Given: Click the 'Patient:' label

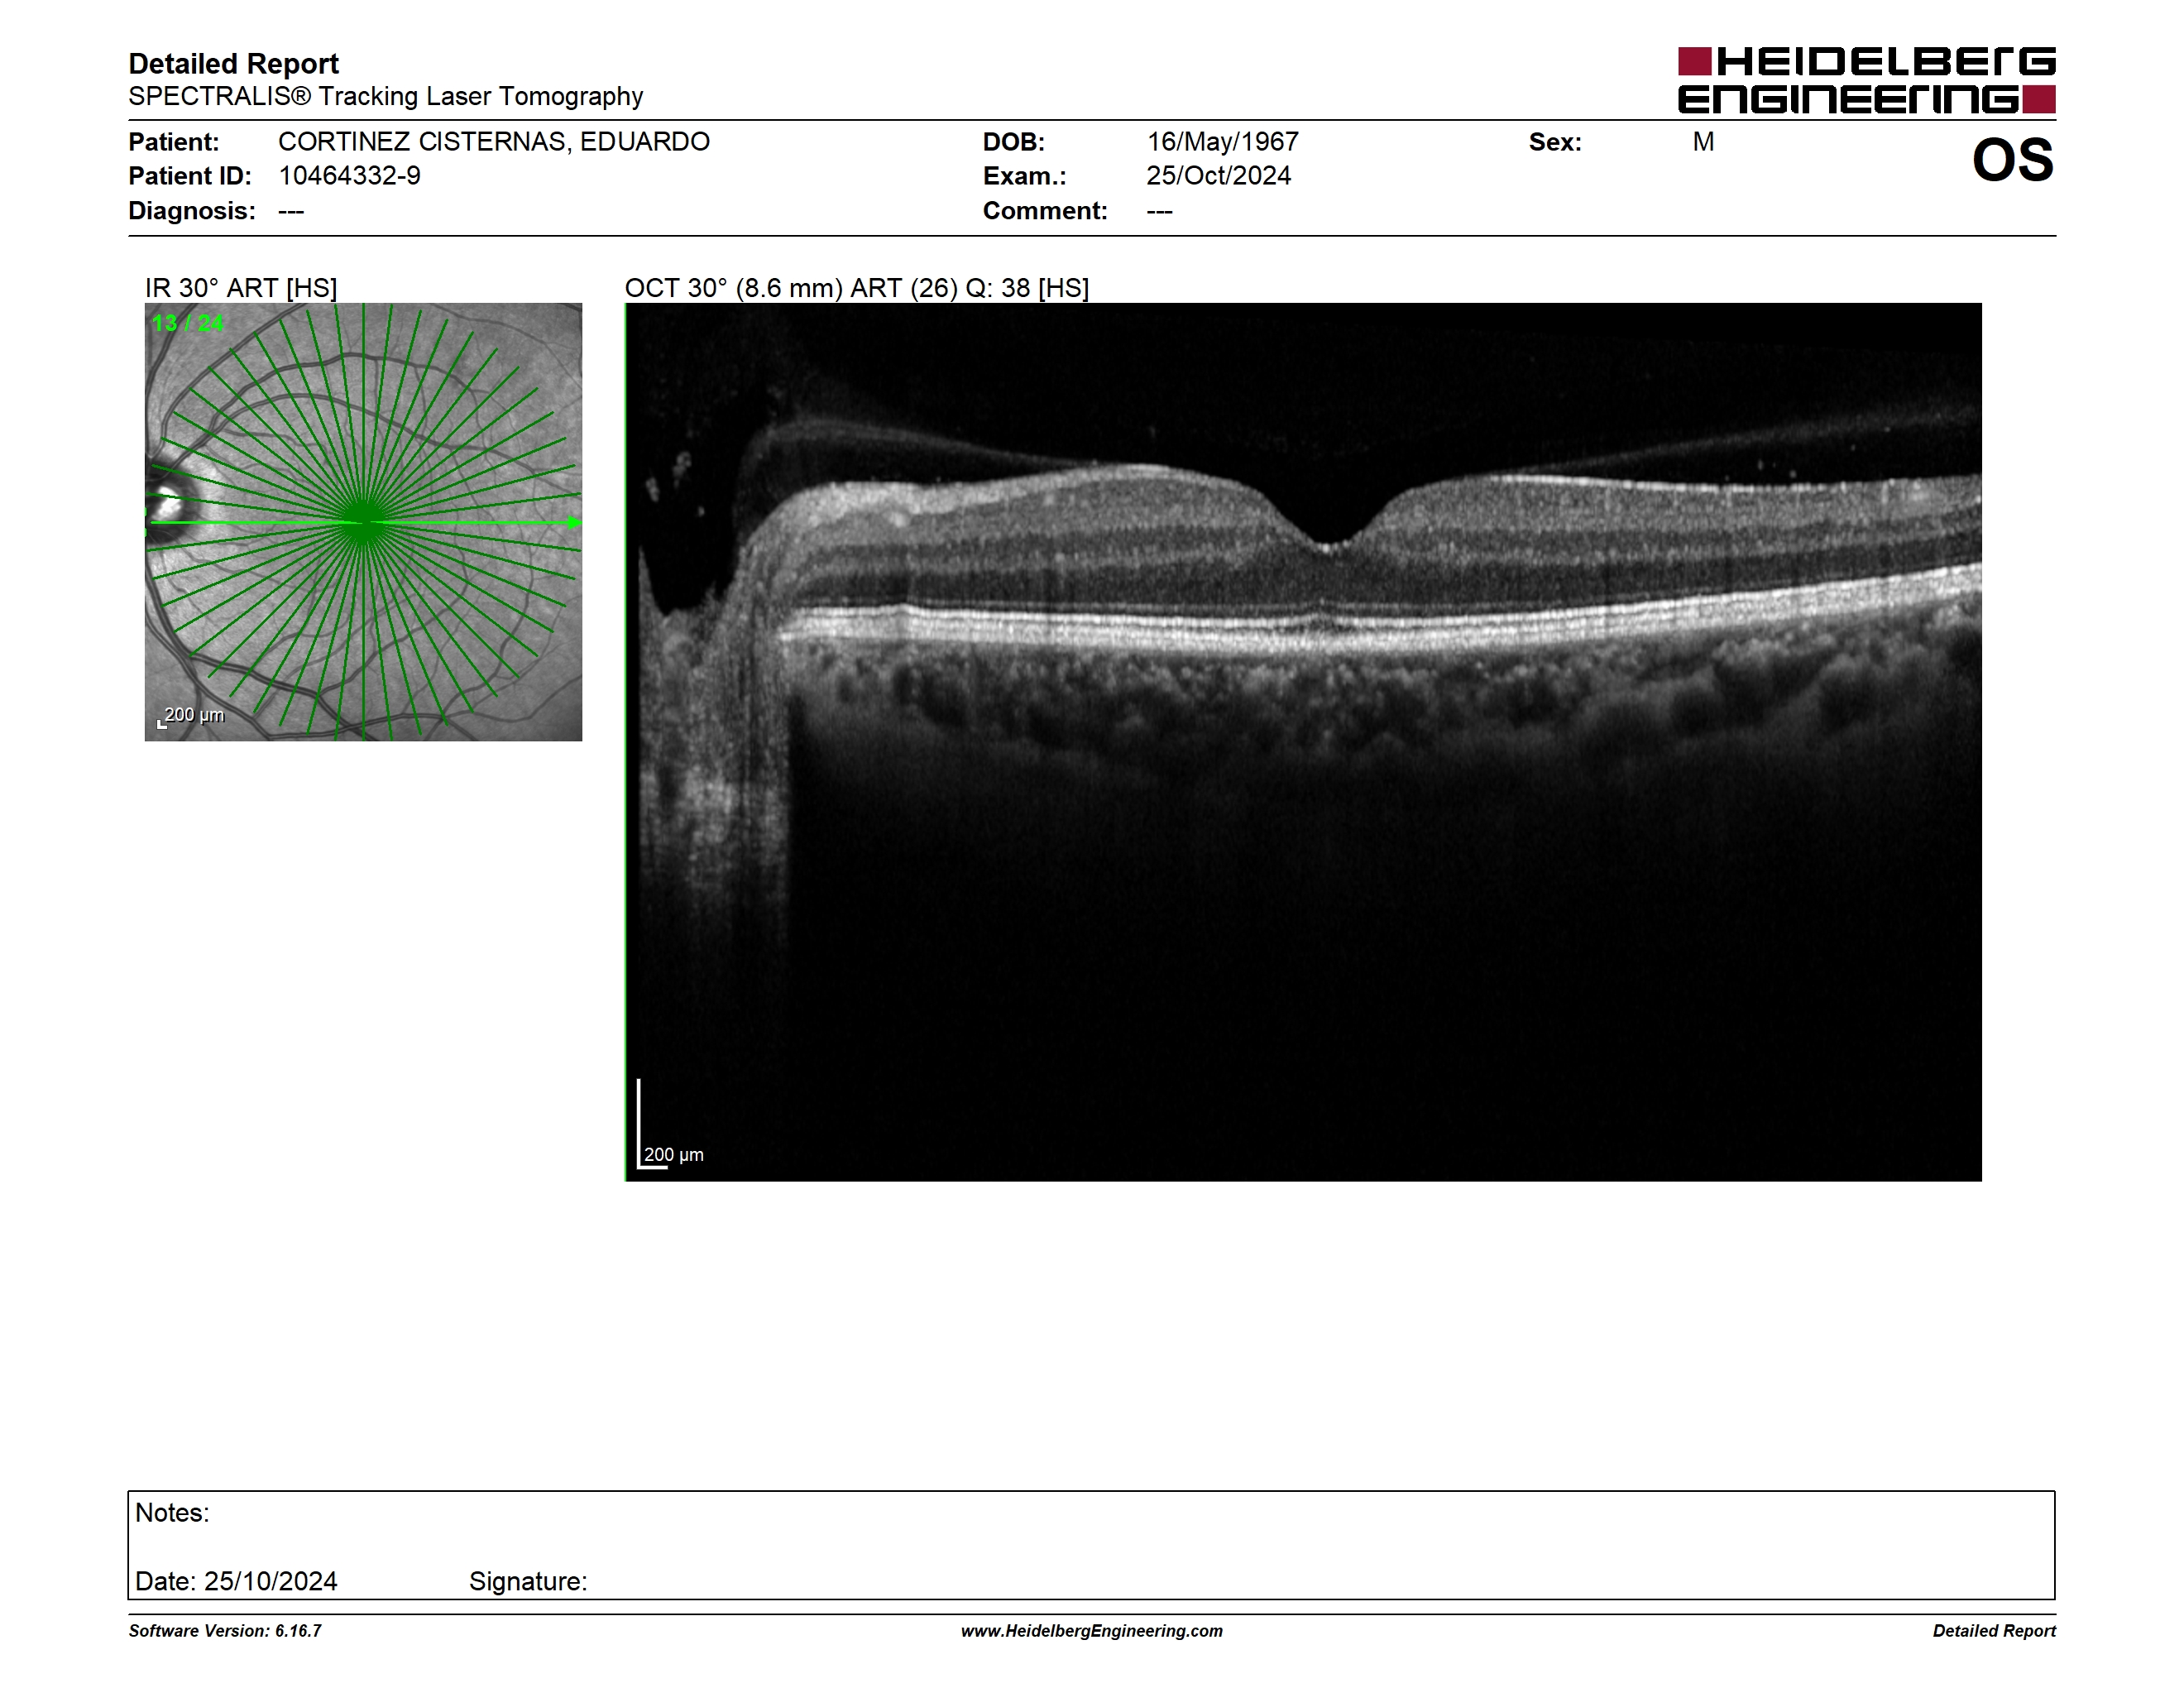Looking at the screenshot, I should coord(174,142).
